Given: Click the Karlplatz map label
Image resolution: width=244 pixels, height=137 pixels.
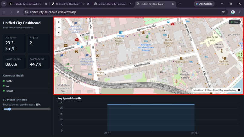Looking at the screenshot, I should [85, 34].
